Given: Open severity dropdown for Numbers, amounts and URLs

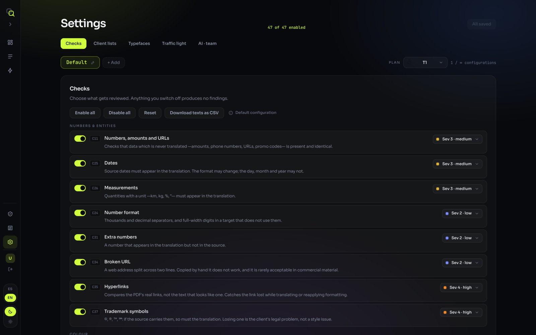Looking at the screenshot, I should click(457, 139).
